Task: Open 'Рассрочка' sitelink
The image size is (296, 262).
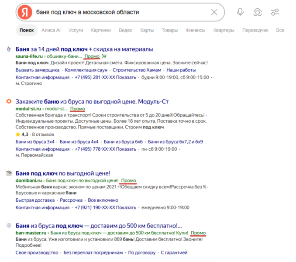Action: 71,200
